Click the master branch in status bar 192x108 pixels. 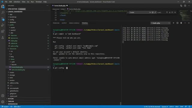(5, 107)
